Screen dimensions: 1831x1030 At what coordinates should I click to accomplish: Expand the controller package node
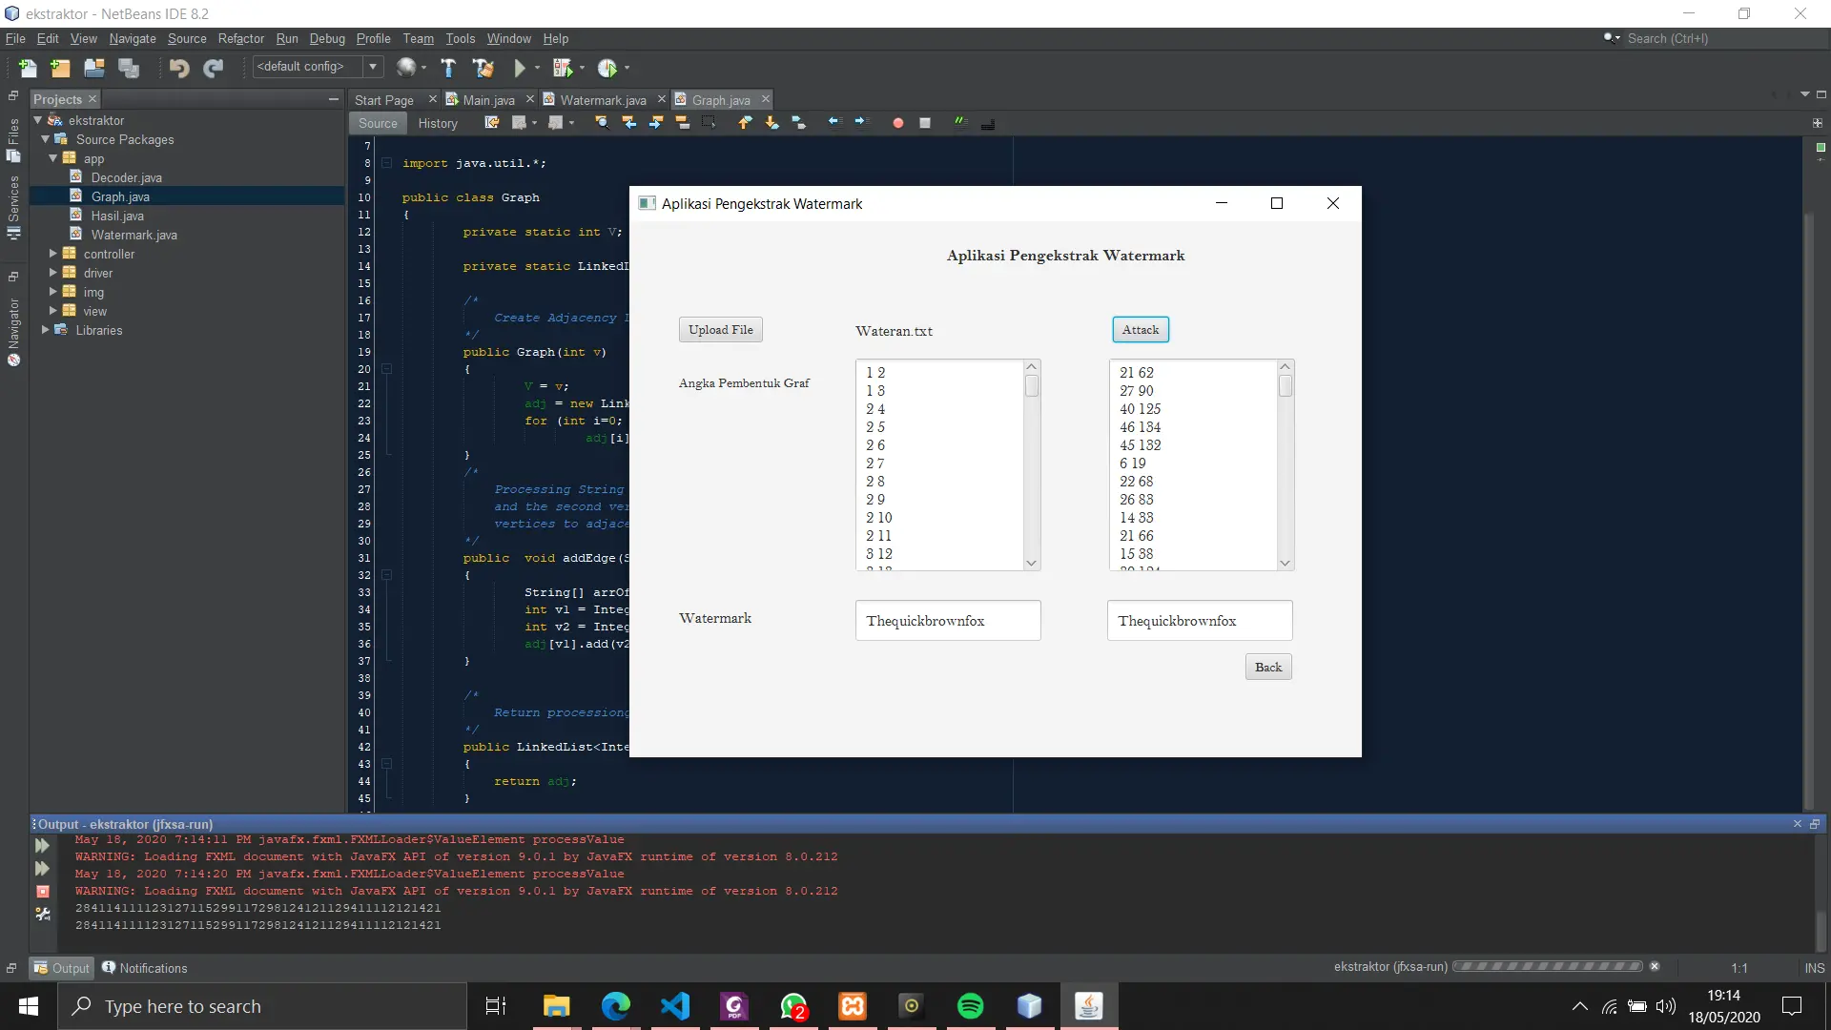tap(53, 254)
